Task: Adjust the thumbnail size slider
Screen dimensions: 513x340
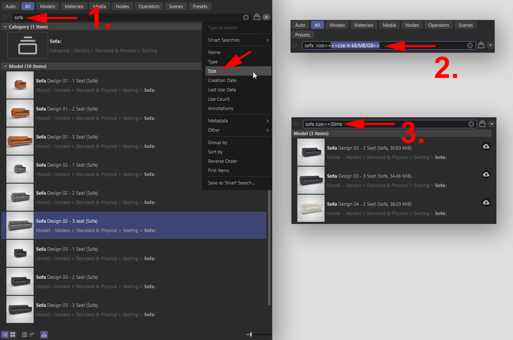Action: point(251,335)
